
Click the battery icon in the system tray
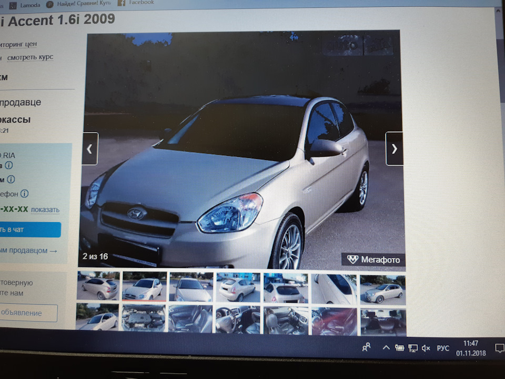tap(399, 348)
